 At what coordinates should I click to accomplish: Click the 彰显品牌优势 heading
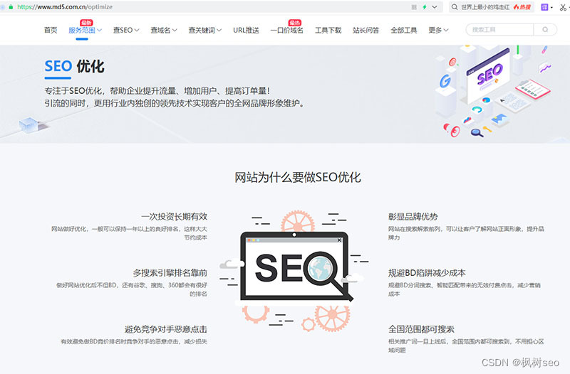click(413, 217)
